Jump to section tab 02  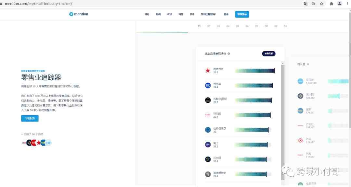(209, 26)
